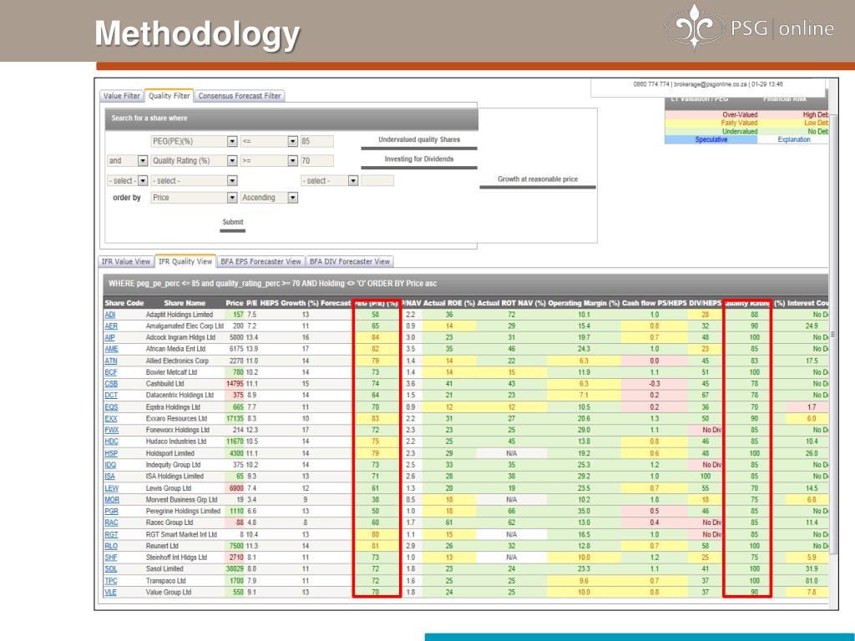Screen dimensions: 855x641
Task: Click the Operating Margin (%) column header
Action: [x=584, y=303]
